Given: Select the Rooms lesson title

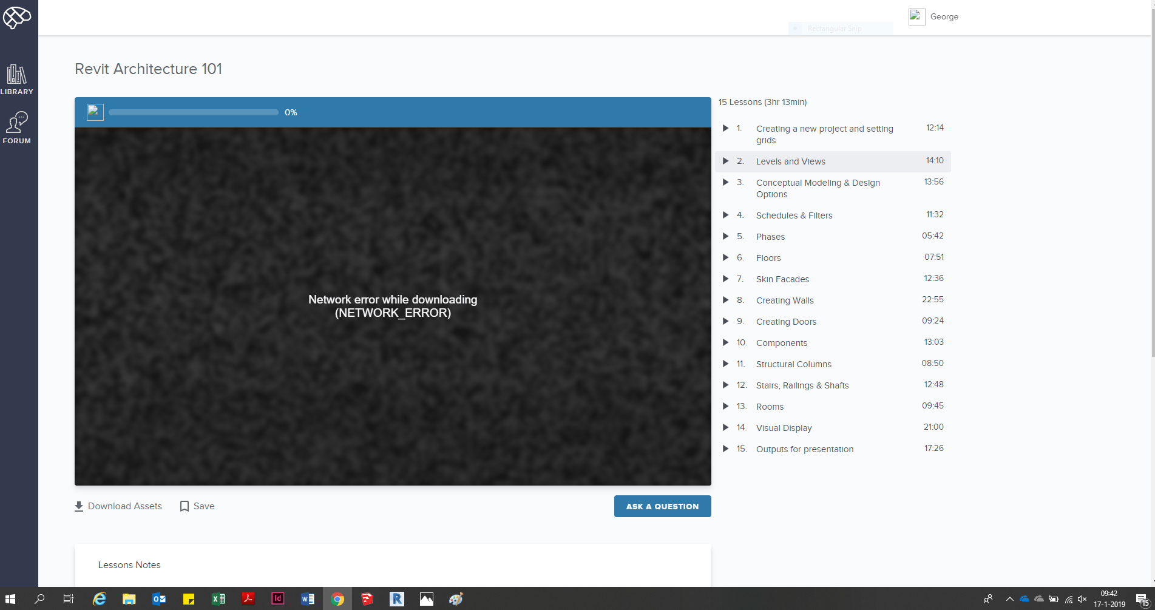Looking at the screenshot, I should click(x=770, y=407).
